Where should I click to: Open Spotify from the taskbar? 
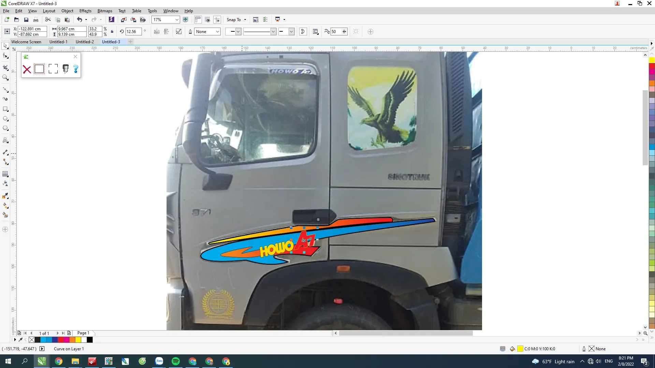pos(176,361)
